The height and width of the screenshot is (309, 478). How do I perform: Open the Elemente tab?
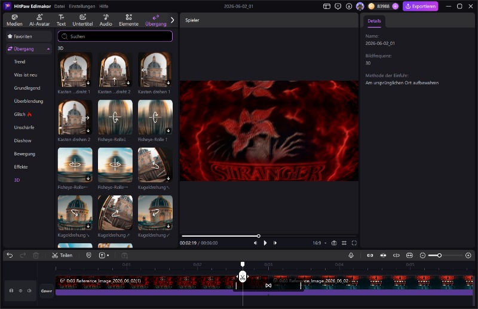click(128, 20)
